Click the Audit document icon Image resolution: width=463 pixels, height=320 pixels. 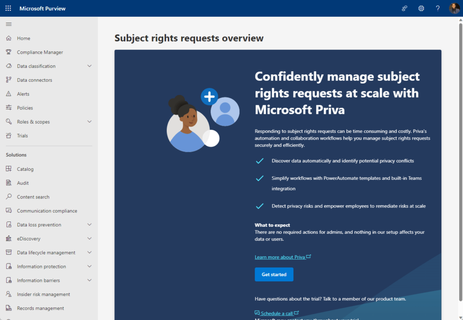coord(9,183)
